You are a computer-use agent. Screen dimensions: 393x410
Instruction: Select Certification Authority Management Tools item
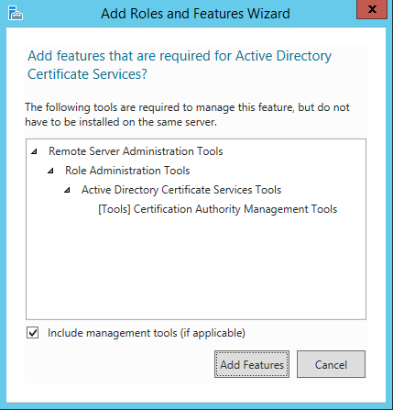(x=217, y=209)
